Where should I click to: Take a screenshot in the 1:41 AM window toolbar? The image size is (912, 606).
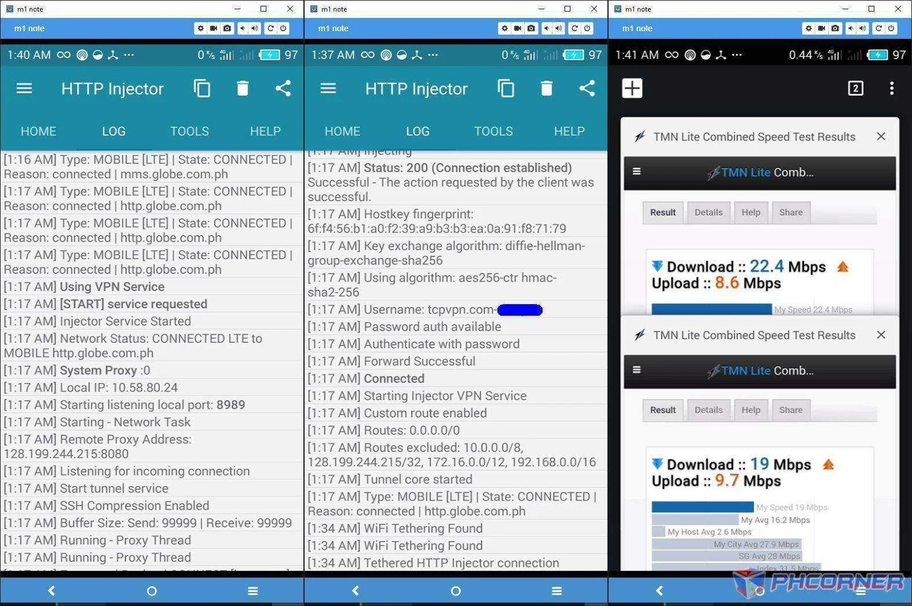(x=835, y=28)
